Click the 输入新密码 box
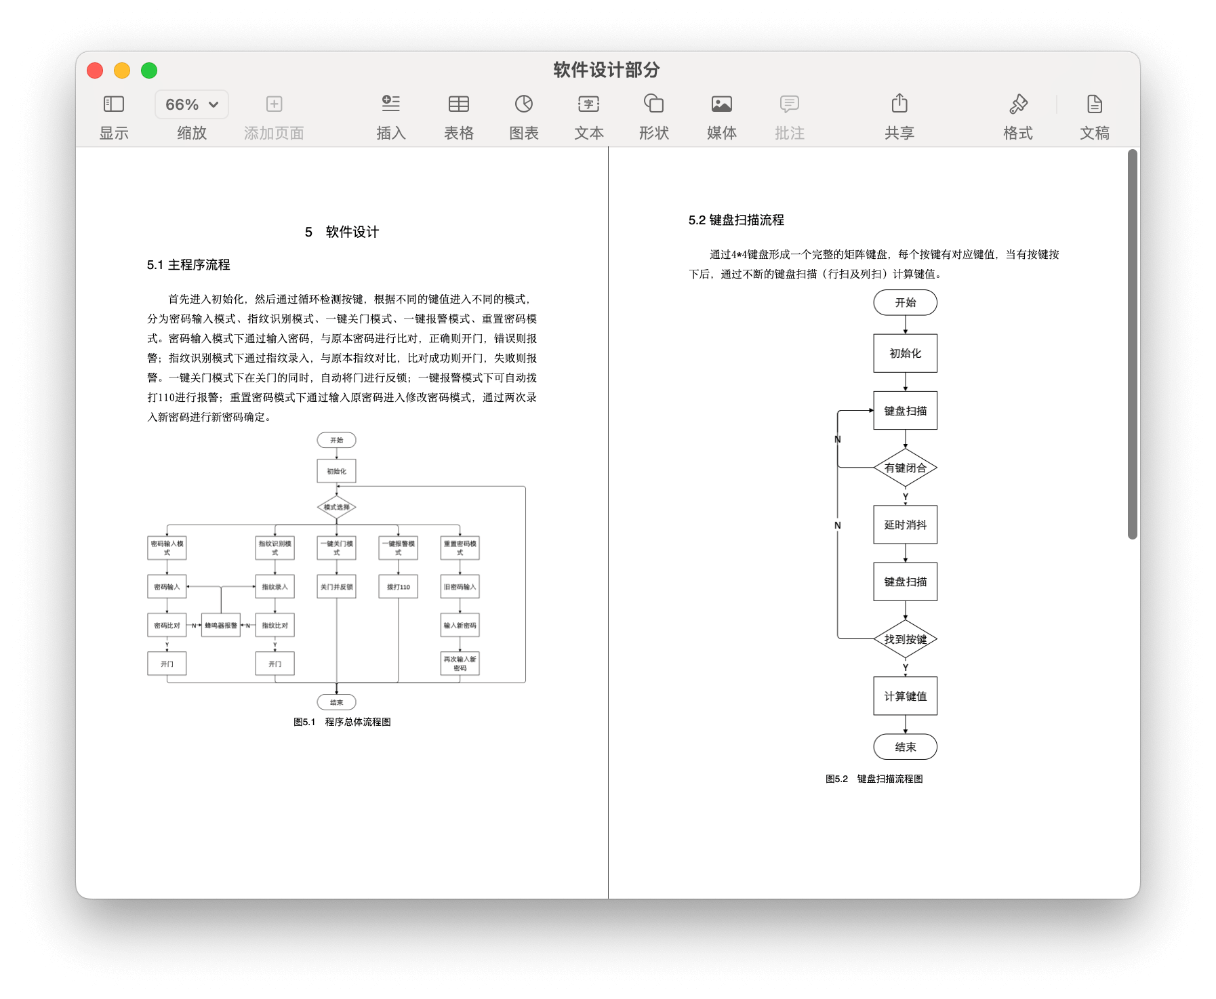Viewport: 1216px width, 999px height. (460, 626)
